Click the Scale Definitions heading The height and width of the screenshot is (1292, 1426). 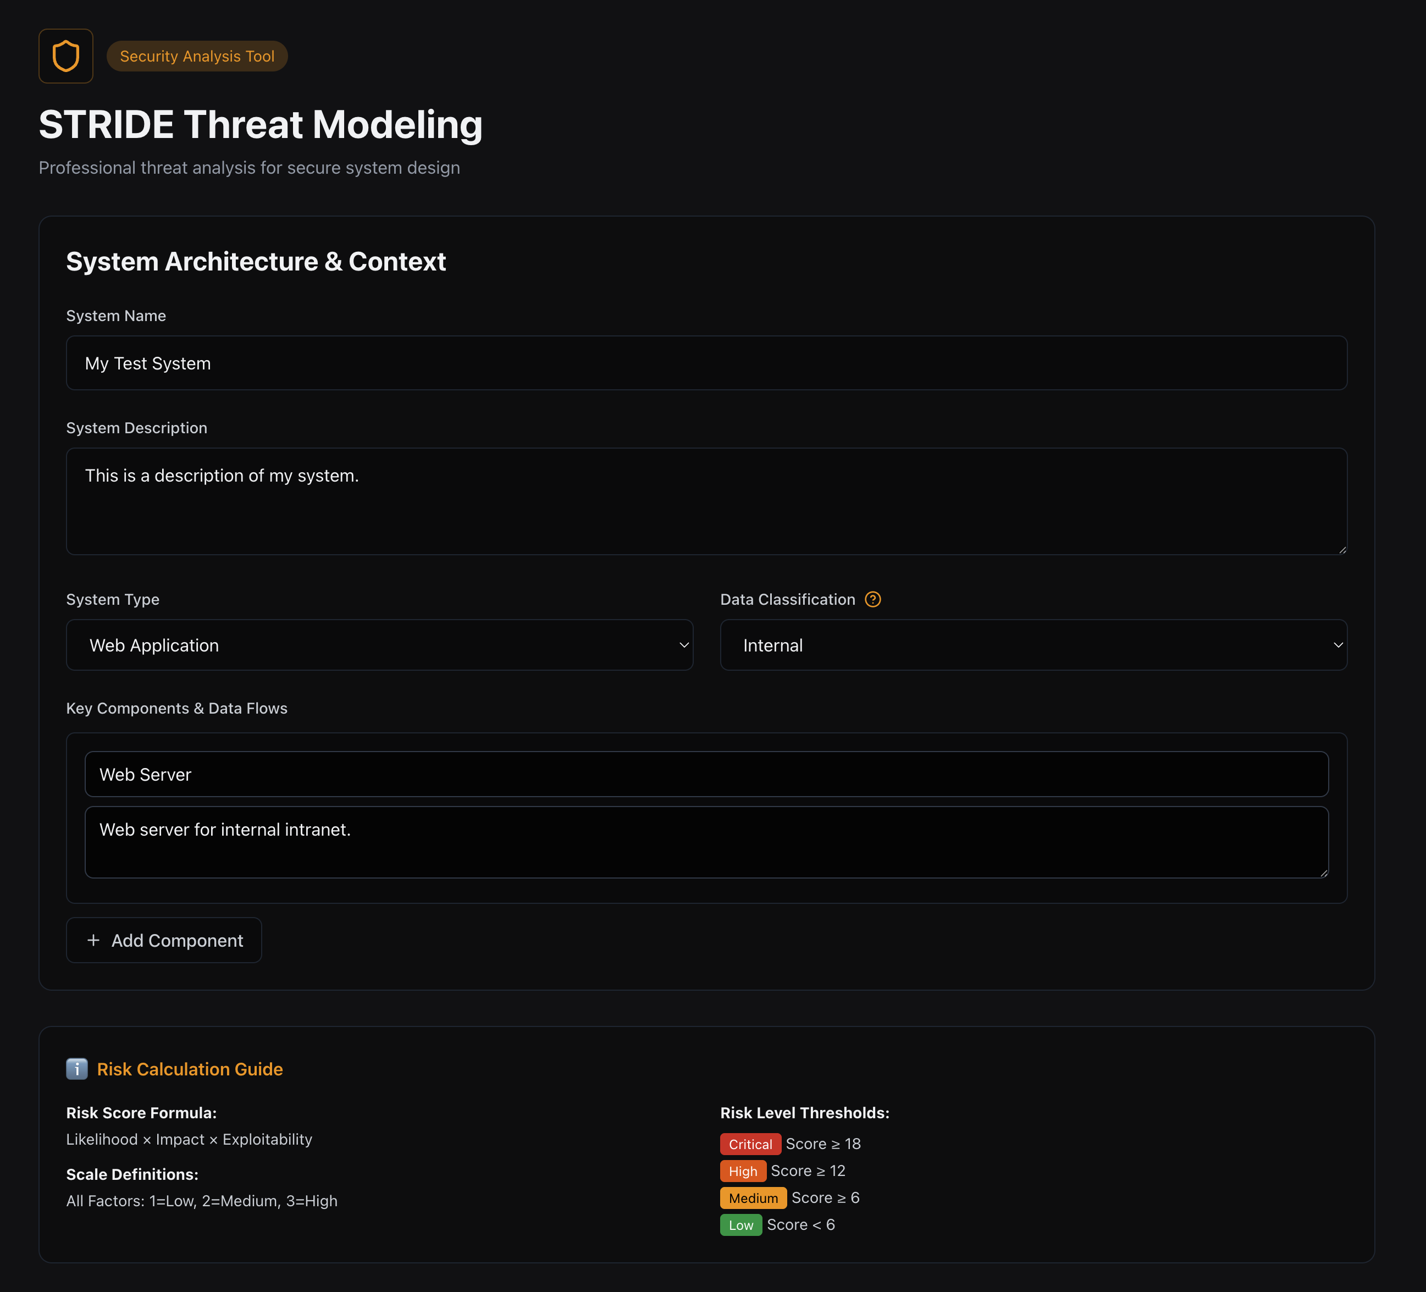(132, 1174)
